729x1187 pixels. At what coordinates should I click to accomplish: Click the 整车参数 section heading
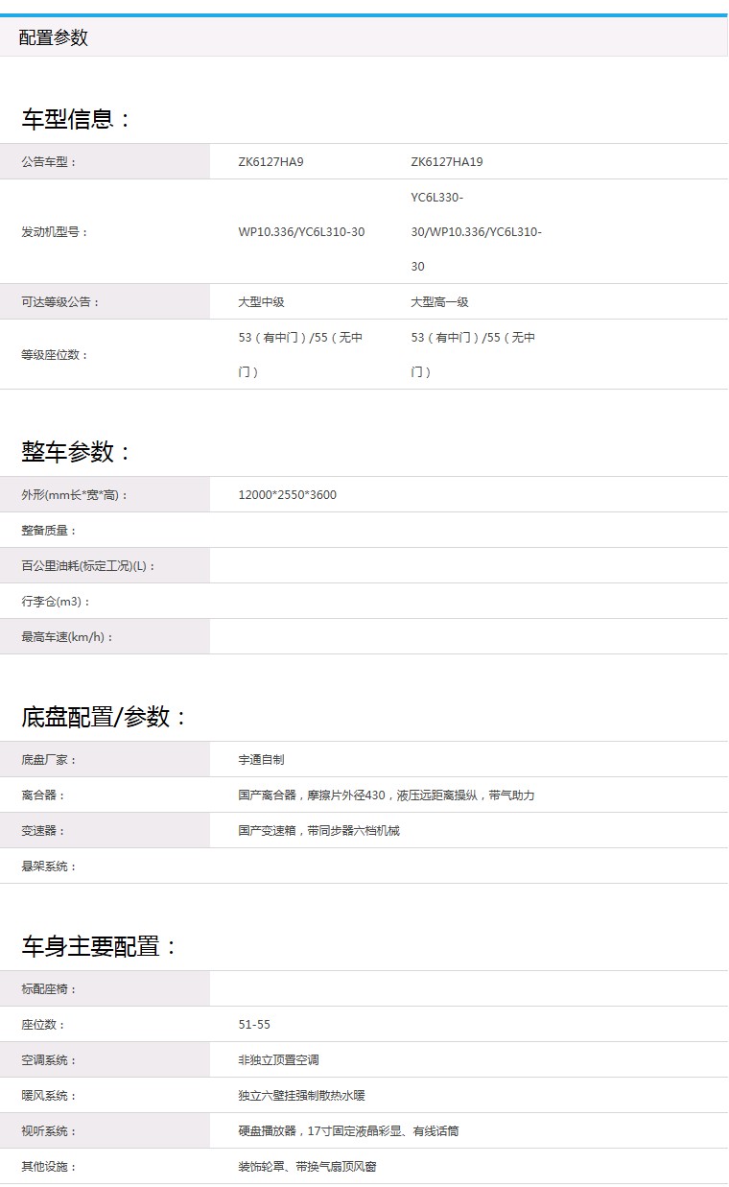coord(76,452)
